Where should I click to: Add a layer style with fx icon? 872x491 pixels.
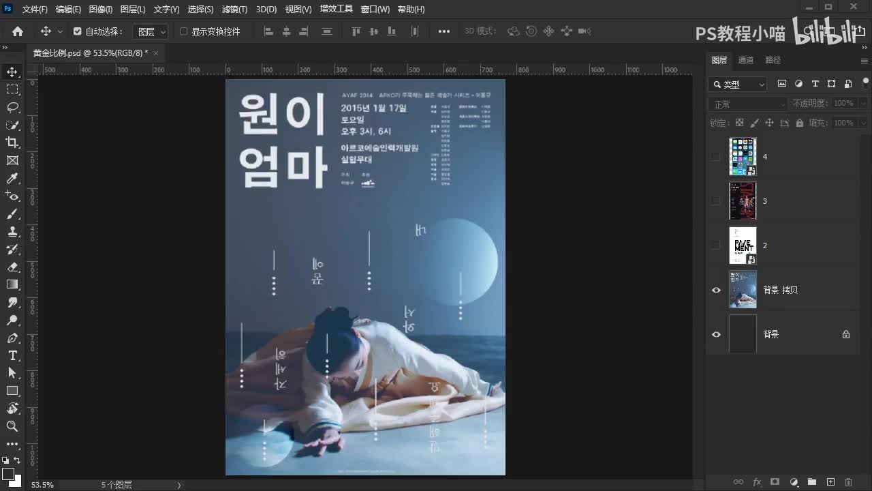[757, 482]
